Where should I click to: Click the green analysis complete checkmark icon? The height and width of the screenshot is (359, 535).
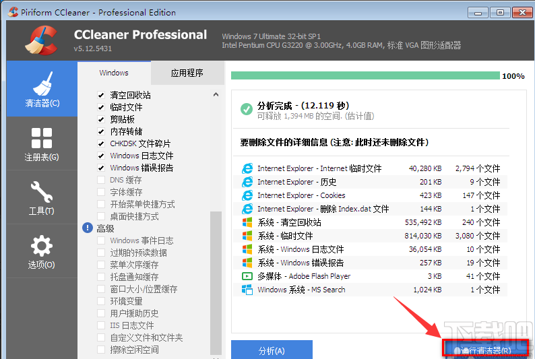click(247, 109)
